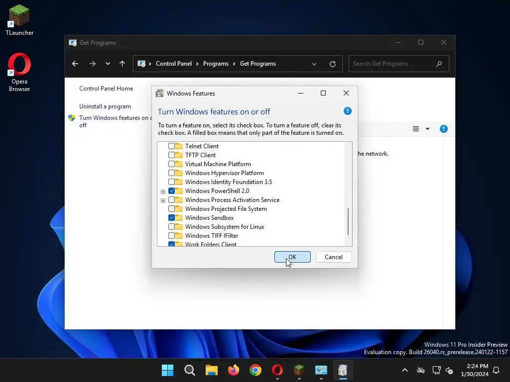Open network status tray icon
The width and height of the screenshot is (510, 382).
pos(436,370)
